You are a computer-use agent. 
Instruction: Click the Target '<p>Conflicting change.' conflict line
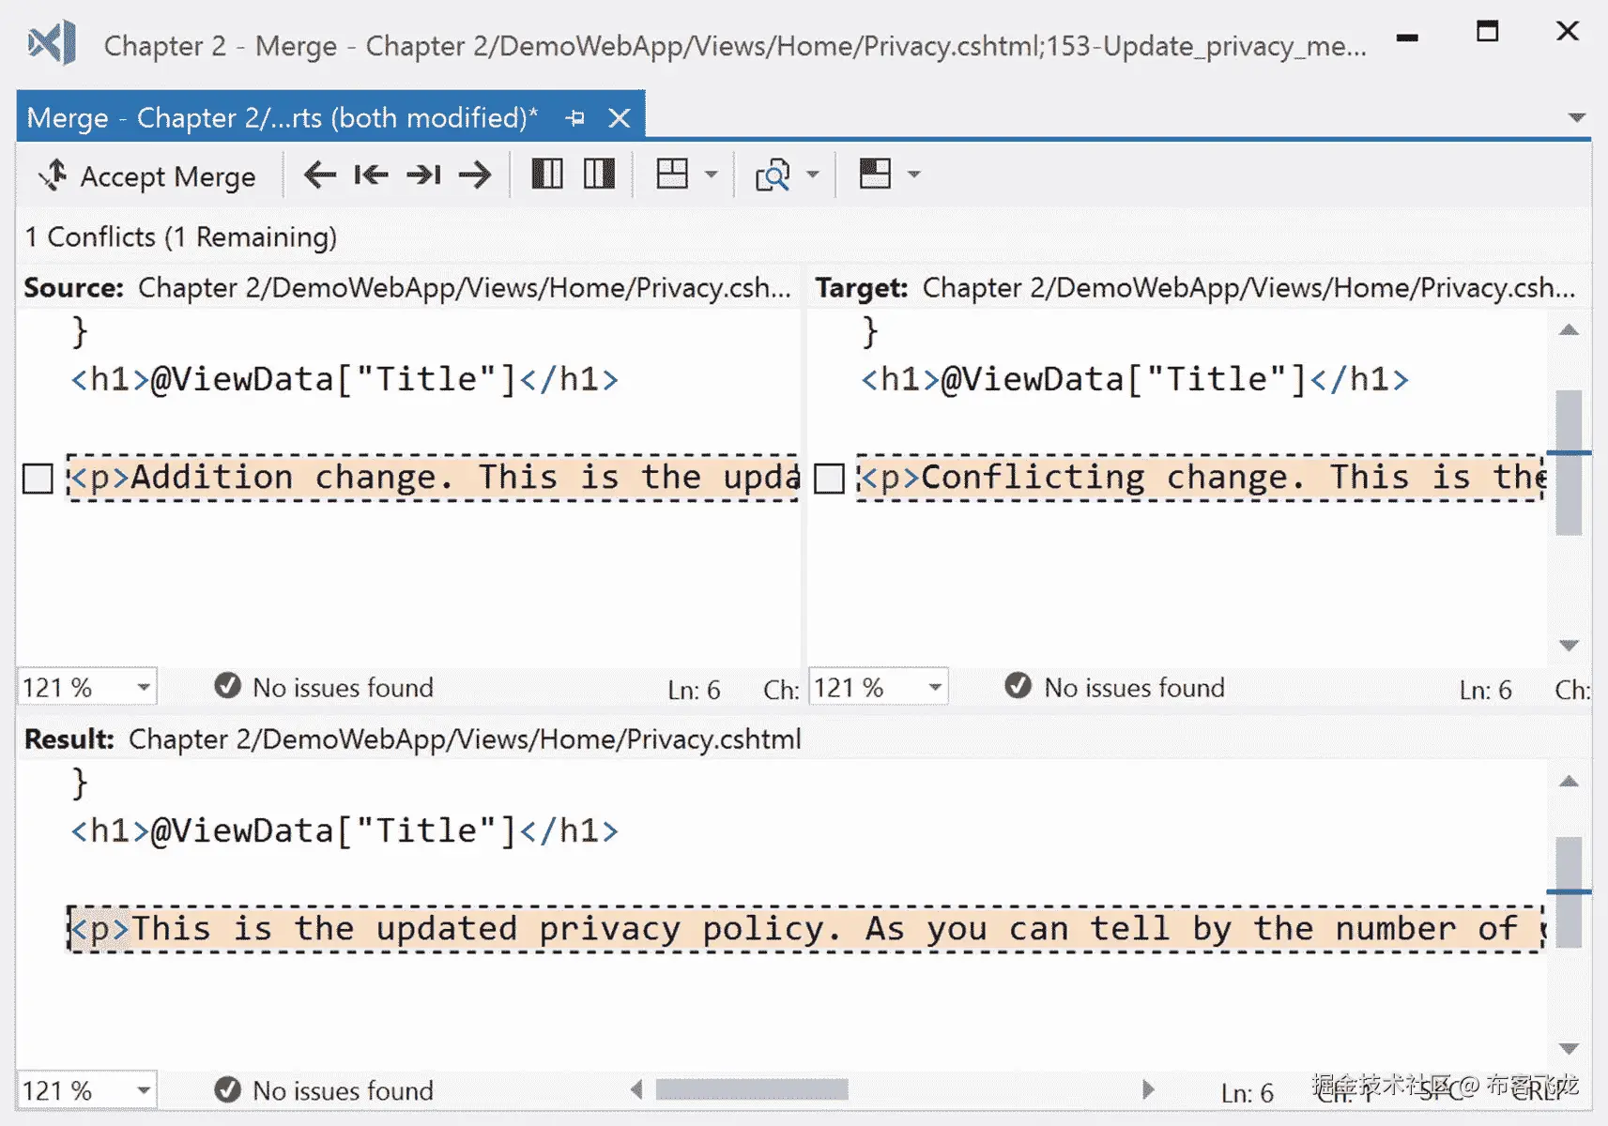tap(1200, 478)
